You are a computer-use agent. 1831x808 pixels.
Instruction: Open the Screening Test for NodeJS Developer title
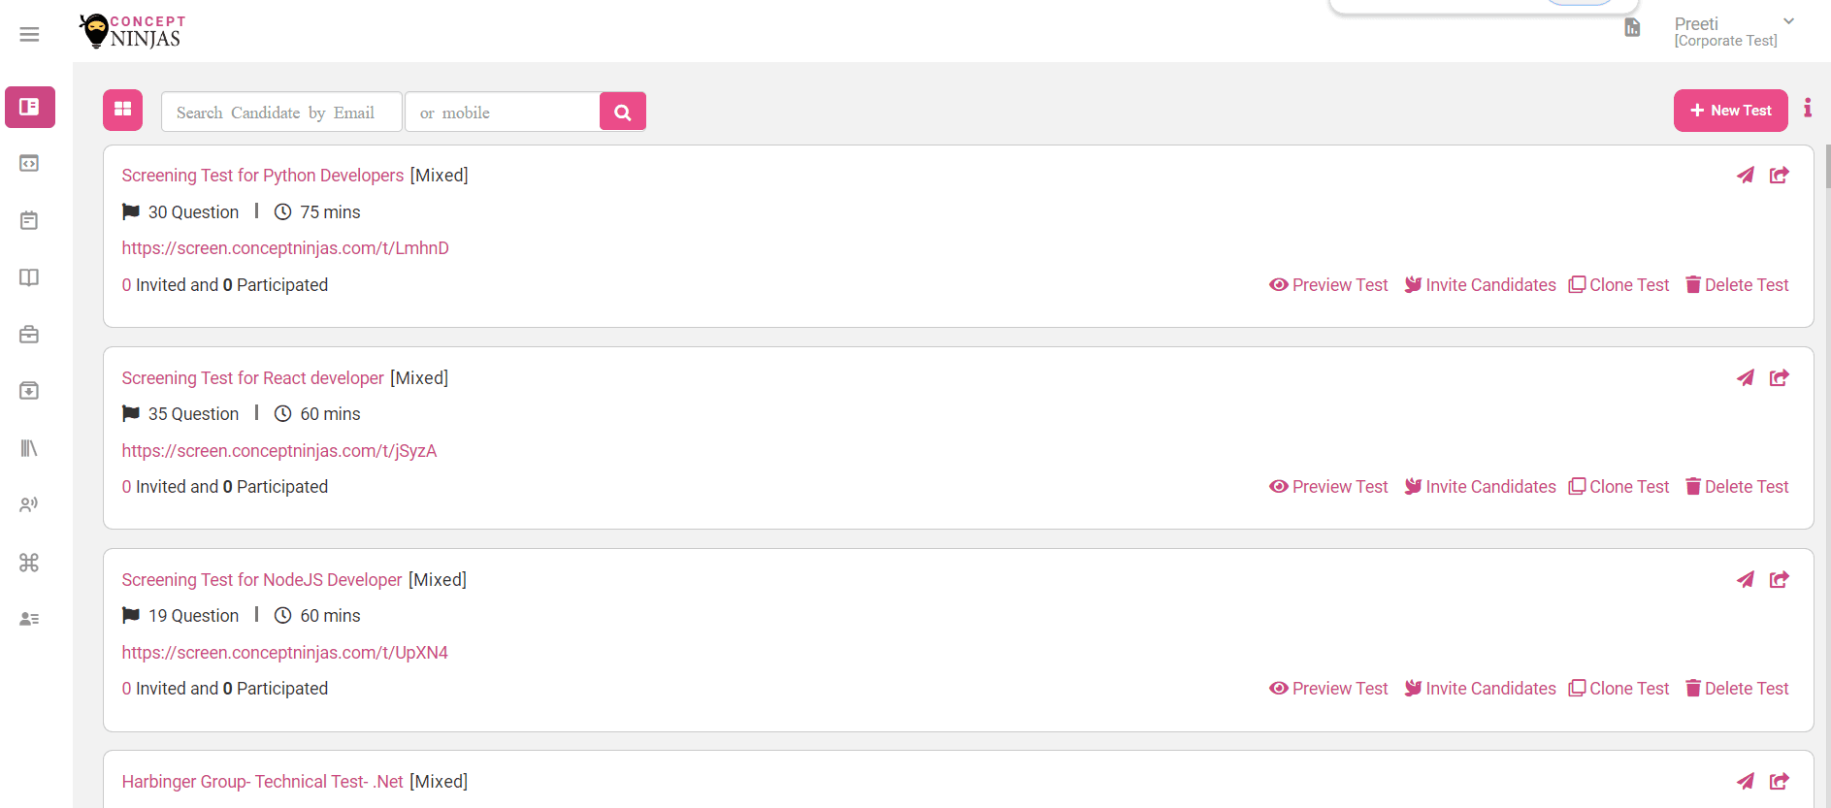tap(262, 580)
